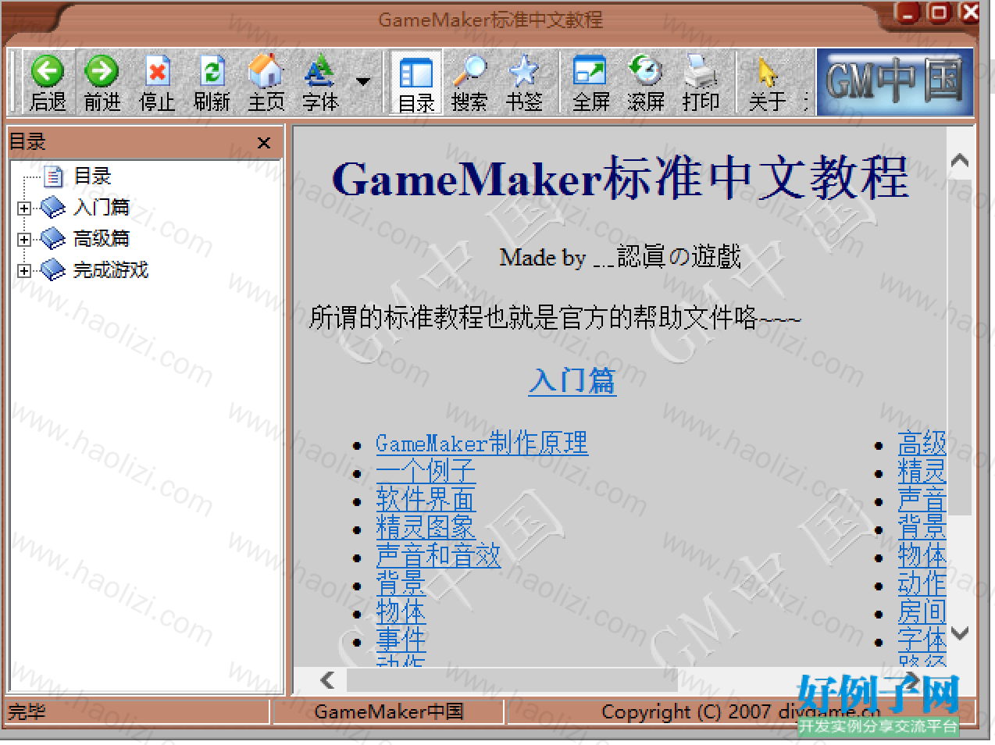Open the 书签 bookmark star icon
The width and height of the screenshot is (995, 745).
coord(524,71)
